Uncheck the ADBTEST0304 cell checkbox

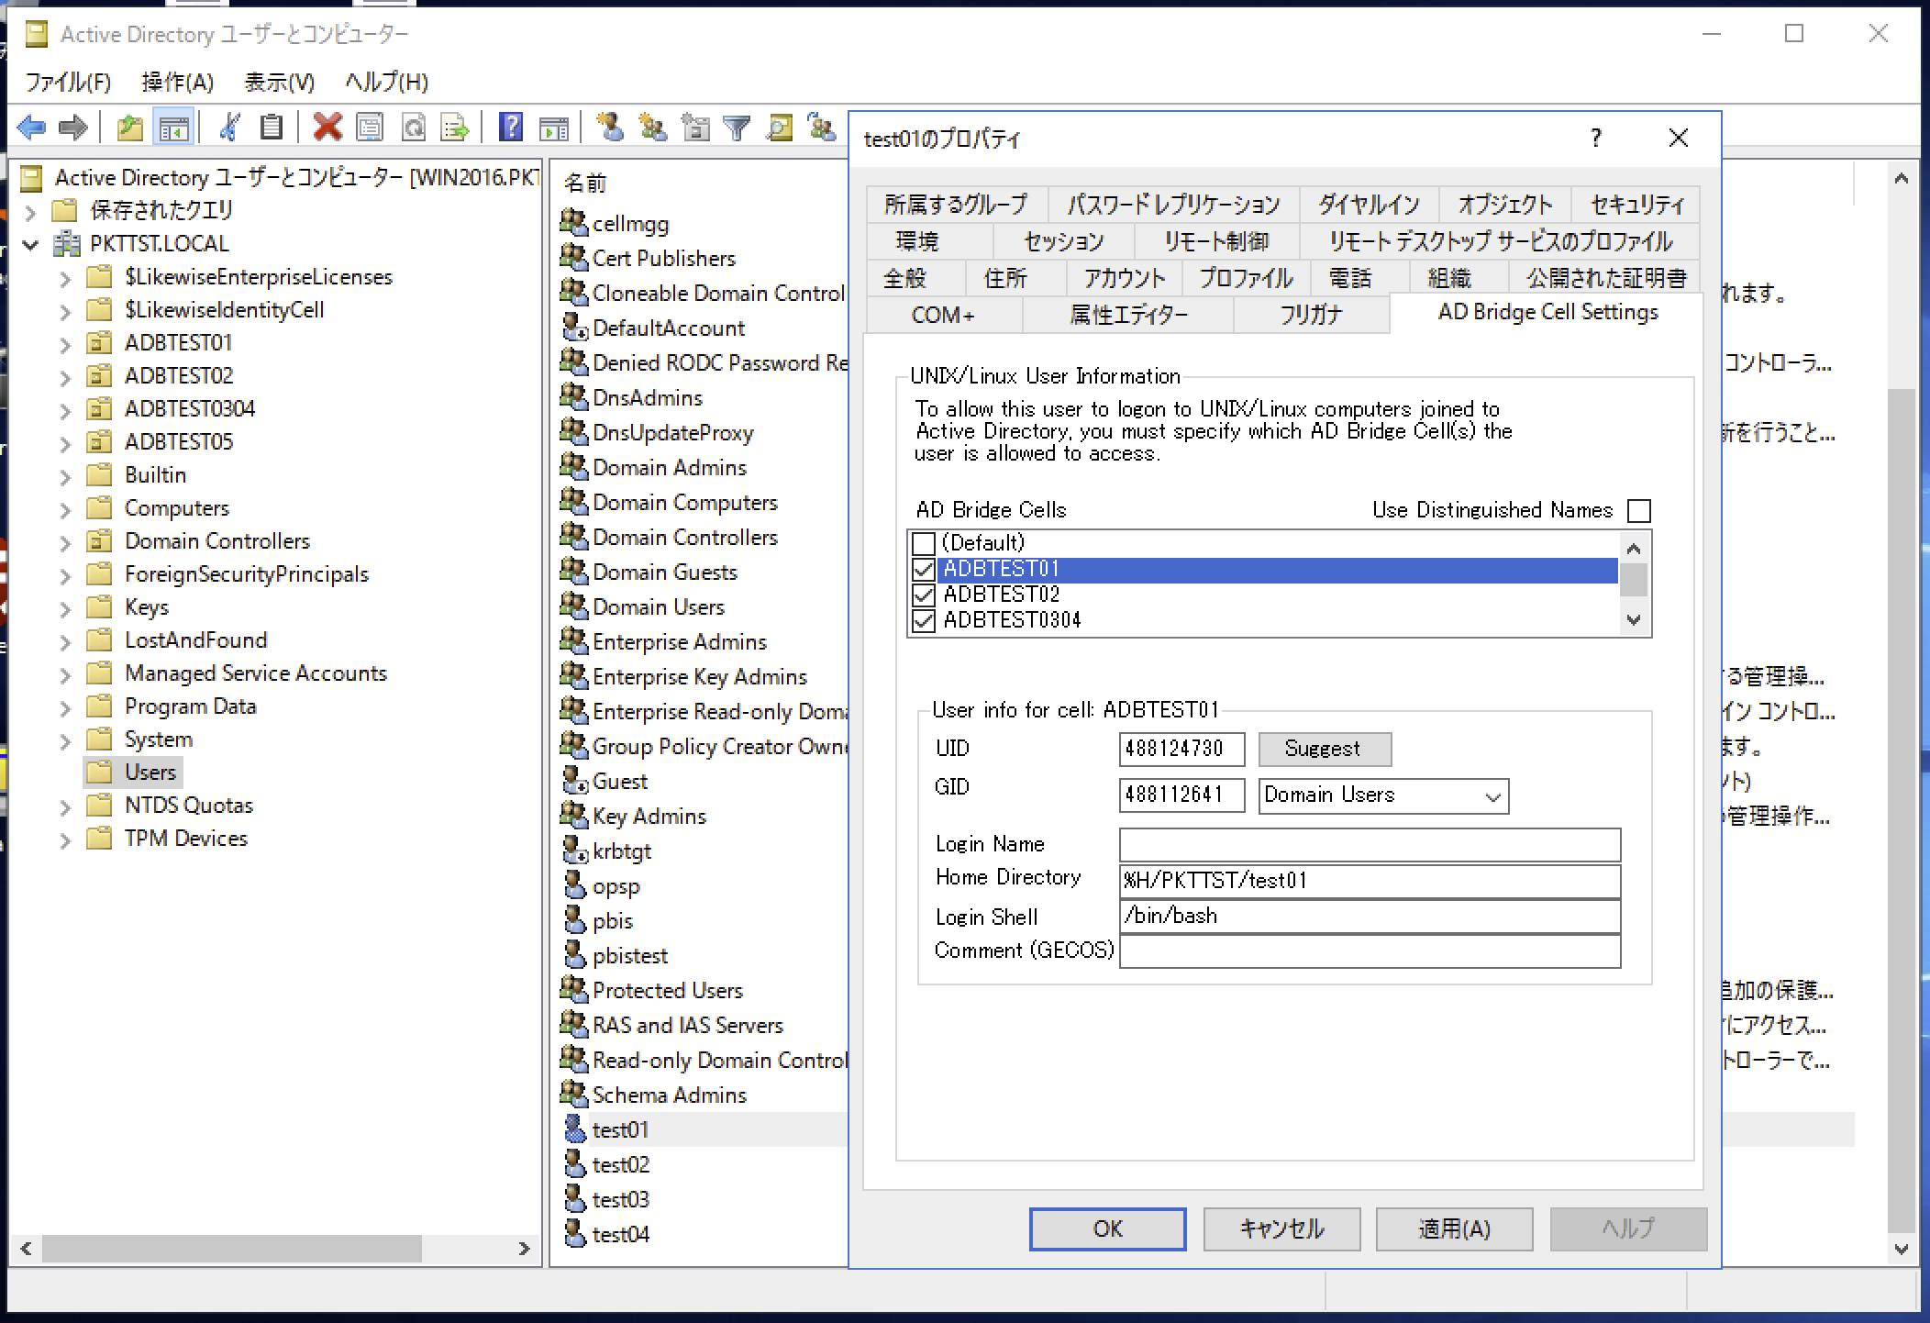924,621
